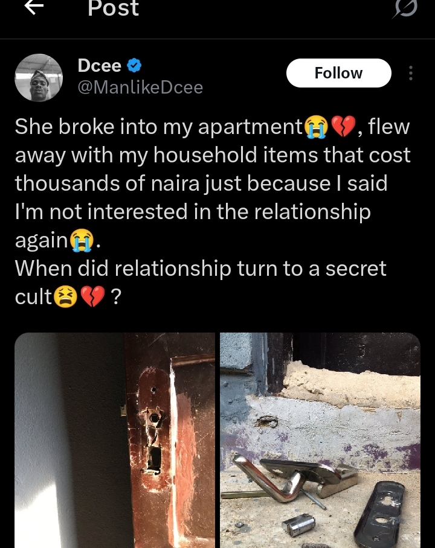Tap the broken heart before the question mark
This screenshot has height=548, width=435.
tap(92, 296)
